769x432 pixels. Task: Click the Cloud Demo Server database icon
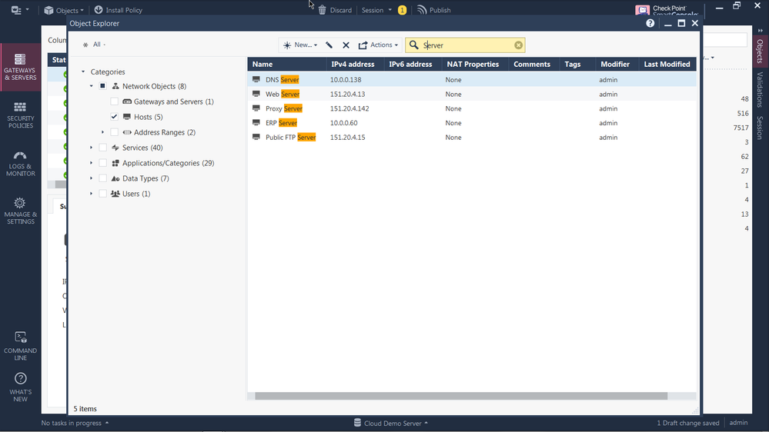coord(357,423)
